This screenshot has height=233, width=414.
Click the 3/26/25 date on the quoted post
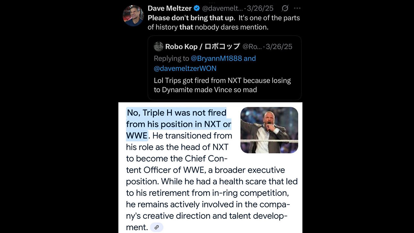[280, 47]
